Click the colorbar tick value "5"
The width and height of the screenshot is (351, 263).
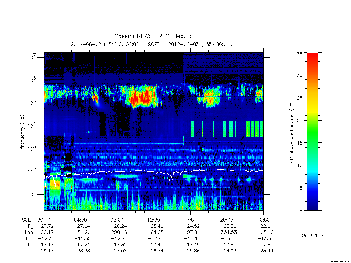pos(301,188)
